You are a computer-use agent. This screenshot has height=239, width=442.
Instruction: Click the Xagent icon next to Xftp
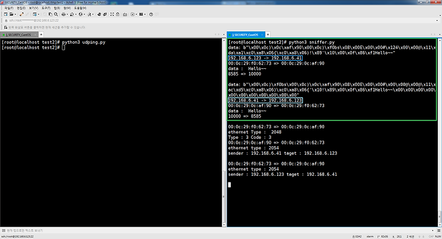tap(105, 14)
